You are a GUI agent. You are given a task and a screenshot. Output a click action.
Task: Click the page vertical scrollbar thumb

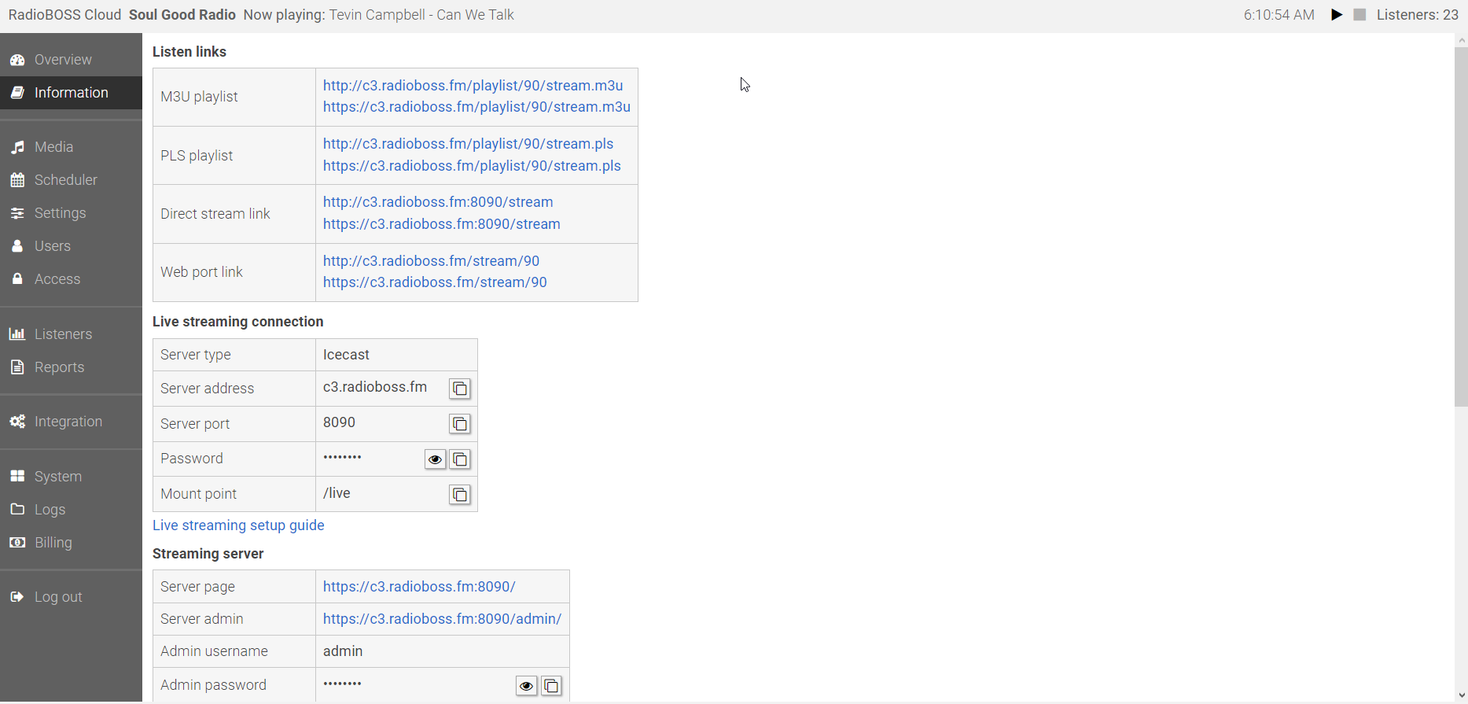(x=1461, y=227)
